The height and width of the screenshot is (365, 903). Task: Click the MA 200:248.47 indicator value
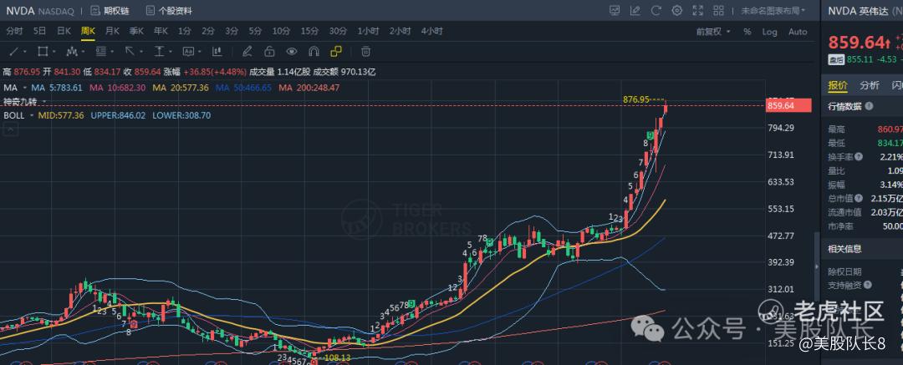(309, 88)
